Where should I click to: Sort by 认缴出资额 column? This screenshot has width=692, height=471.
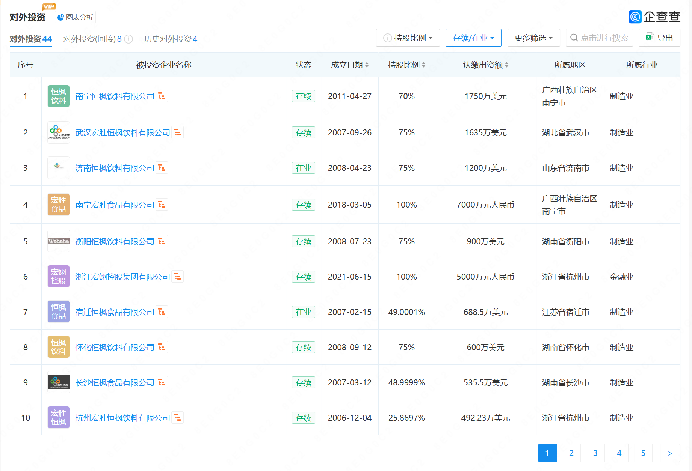click(485, 65)
